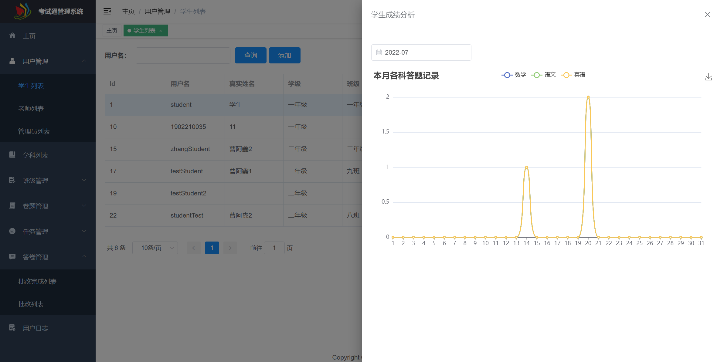Toggle the 数学 series in the chart legend
This screenshot has width=724, height=362.
tap(513, 75)
